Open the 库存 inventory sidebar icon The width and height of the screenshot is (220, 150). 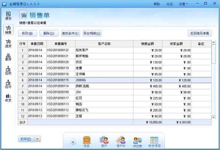click(x=8, y=57)
